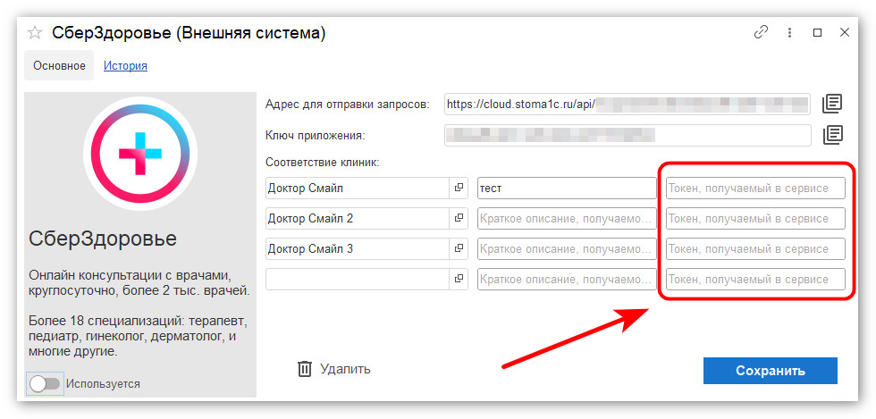Close the СберЗдоровье window
Screen dimensions: 876x419
point(845,32)
